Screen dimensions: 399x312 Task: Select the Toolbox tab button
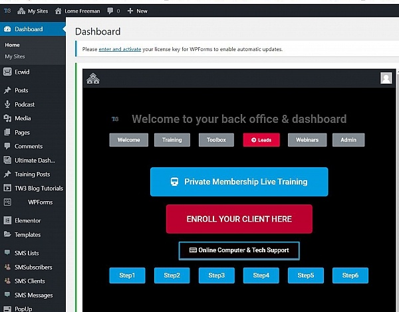pos(216,140)
